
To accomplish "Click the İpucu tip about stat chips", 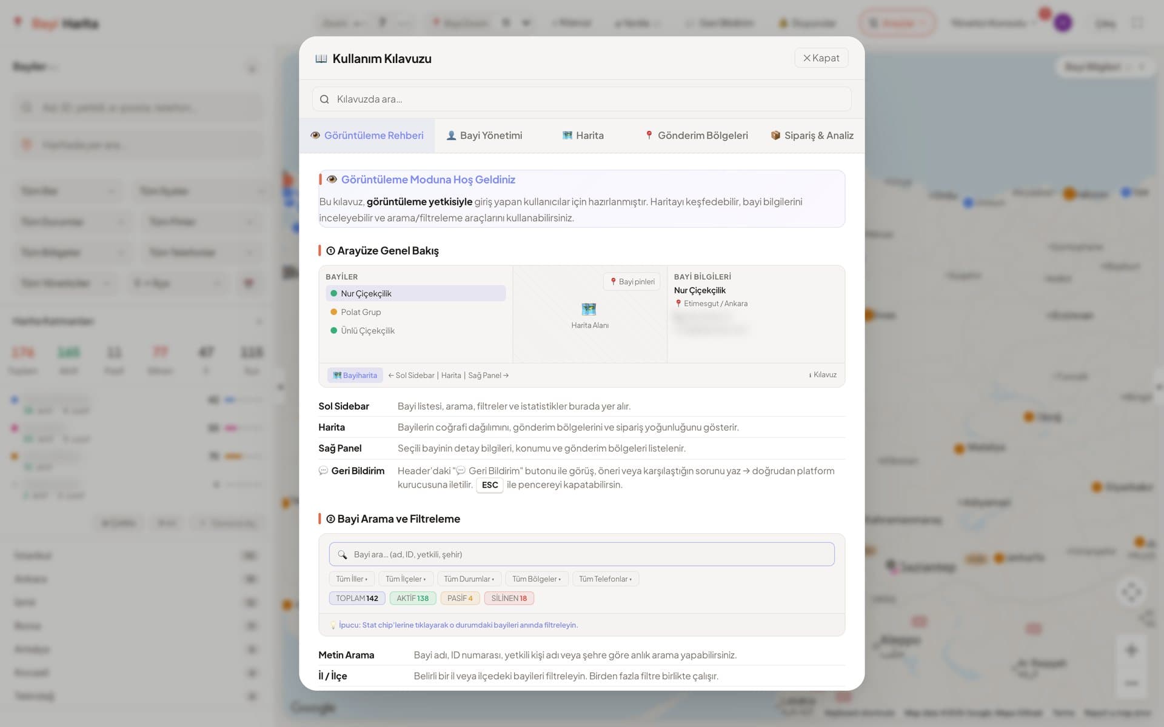I will coord(454,625).
